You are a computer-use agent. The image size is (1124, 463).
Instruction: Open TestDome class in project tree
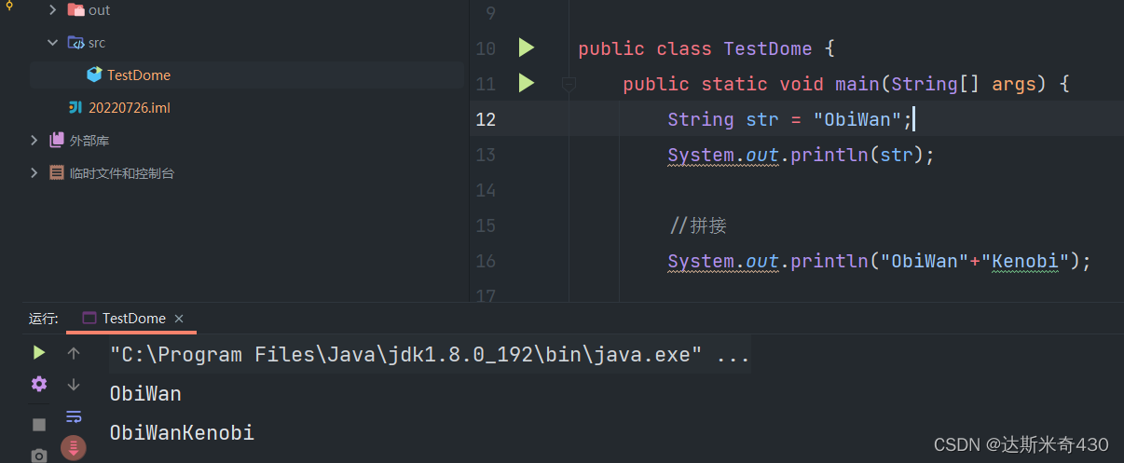138,75
